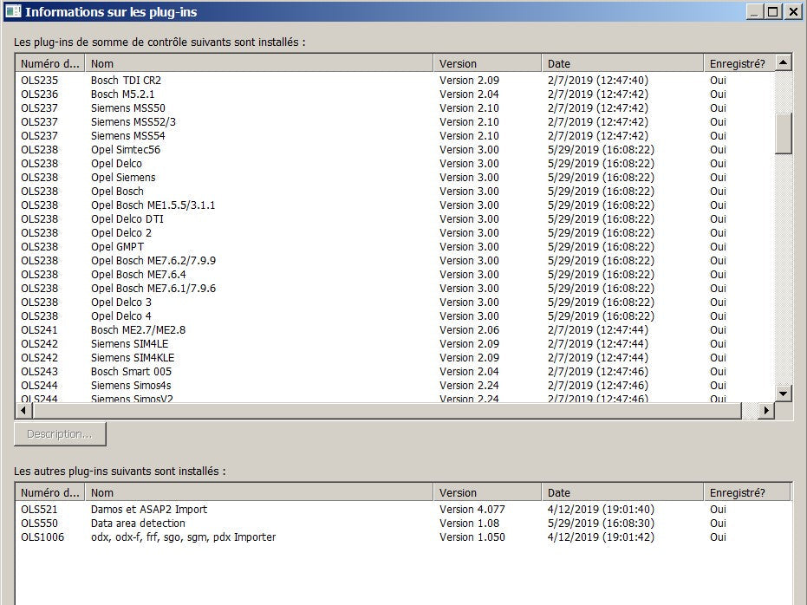Screen dimensions: 807x605
Task: Click Enregistré? header in other plug-ins list
Action: point(747,493)
